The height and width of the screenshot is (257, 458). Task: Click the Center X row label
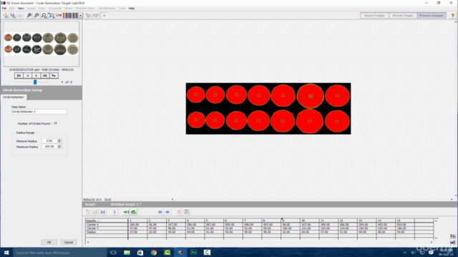click(x=107, y=225)
